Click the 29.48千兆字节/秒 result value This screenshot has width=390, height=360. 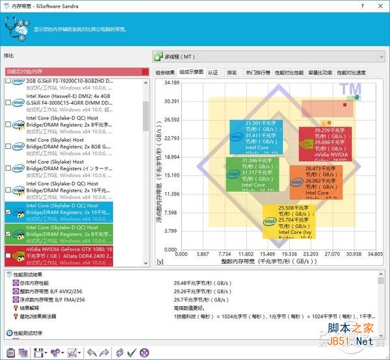tap(203, 283)
